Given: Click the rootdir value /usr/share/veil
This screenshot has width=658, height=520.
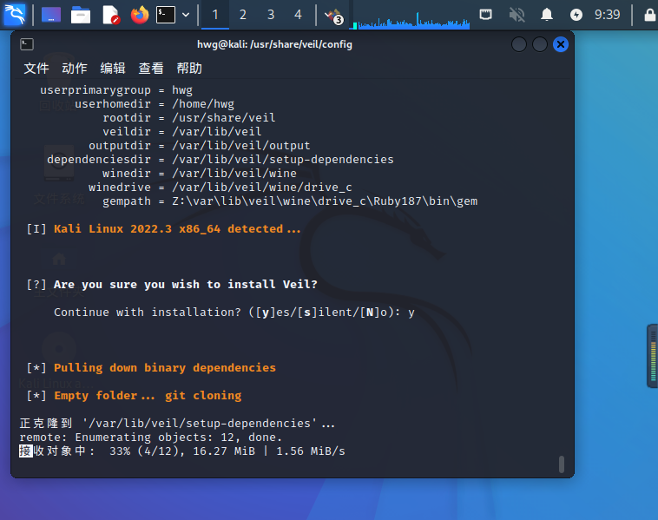Looking at the screenshot, I should click(224, 117).
